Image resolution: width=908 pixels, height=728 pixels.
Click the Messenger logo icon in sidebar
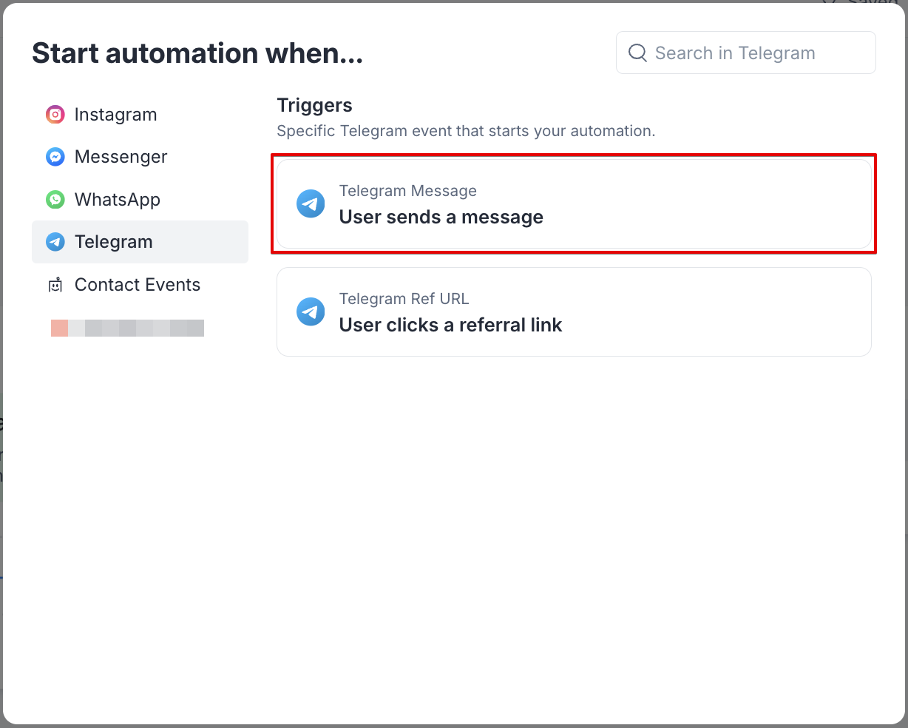click(x=55, y=157)
